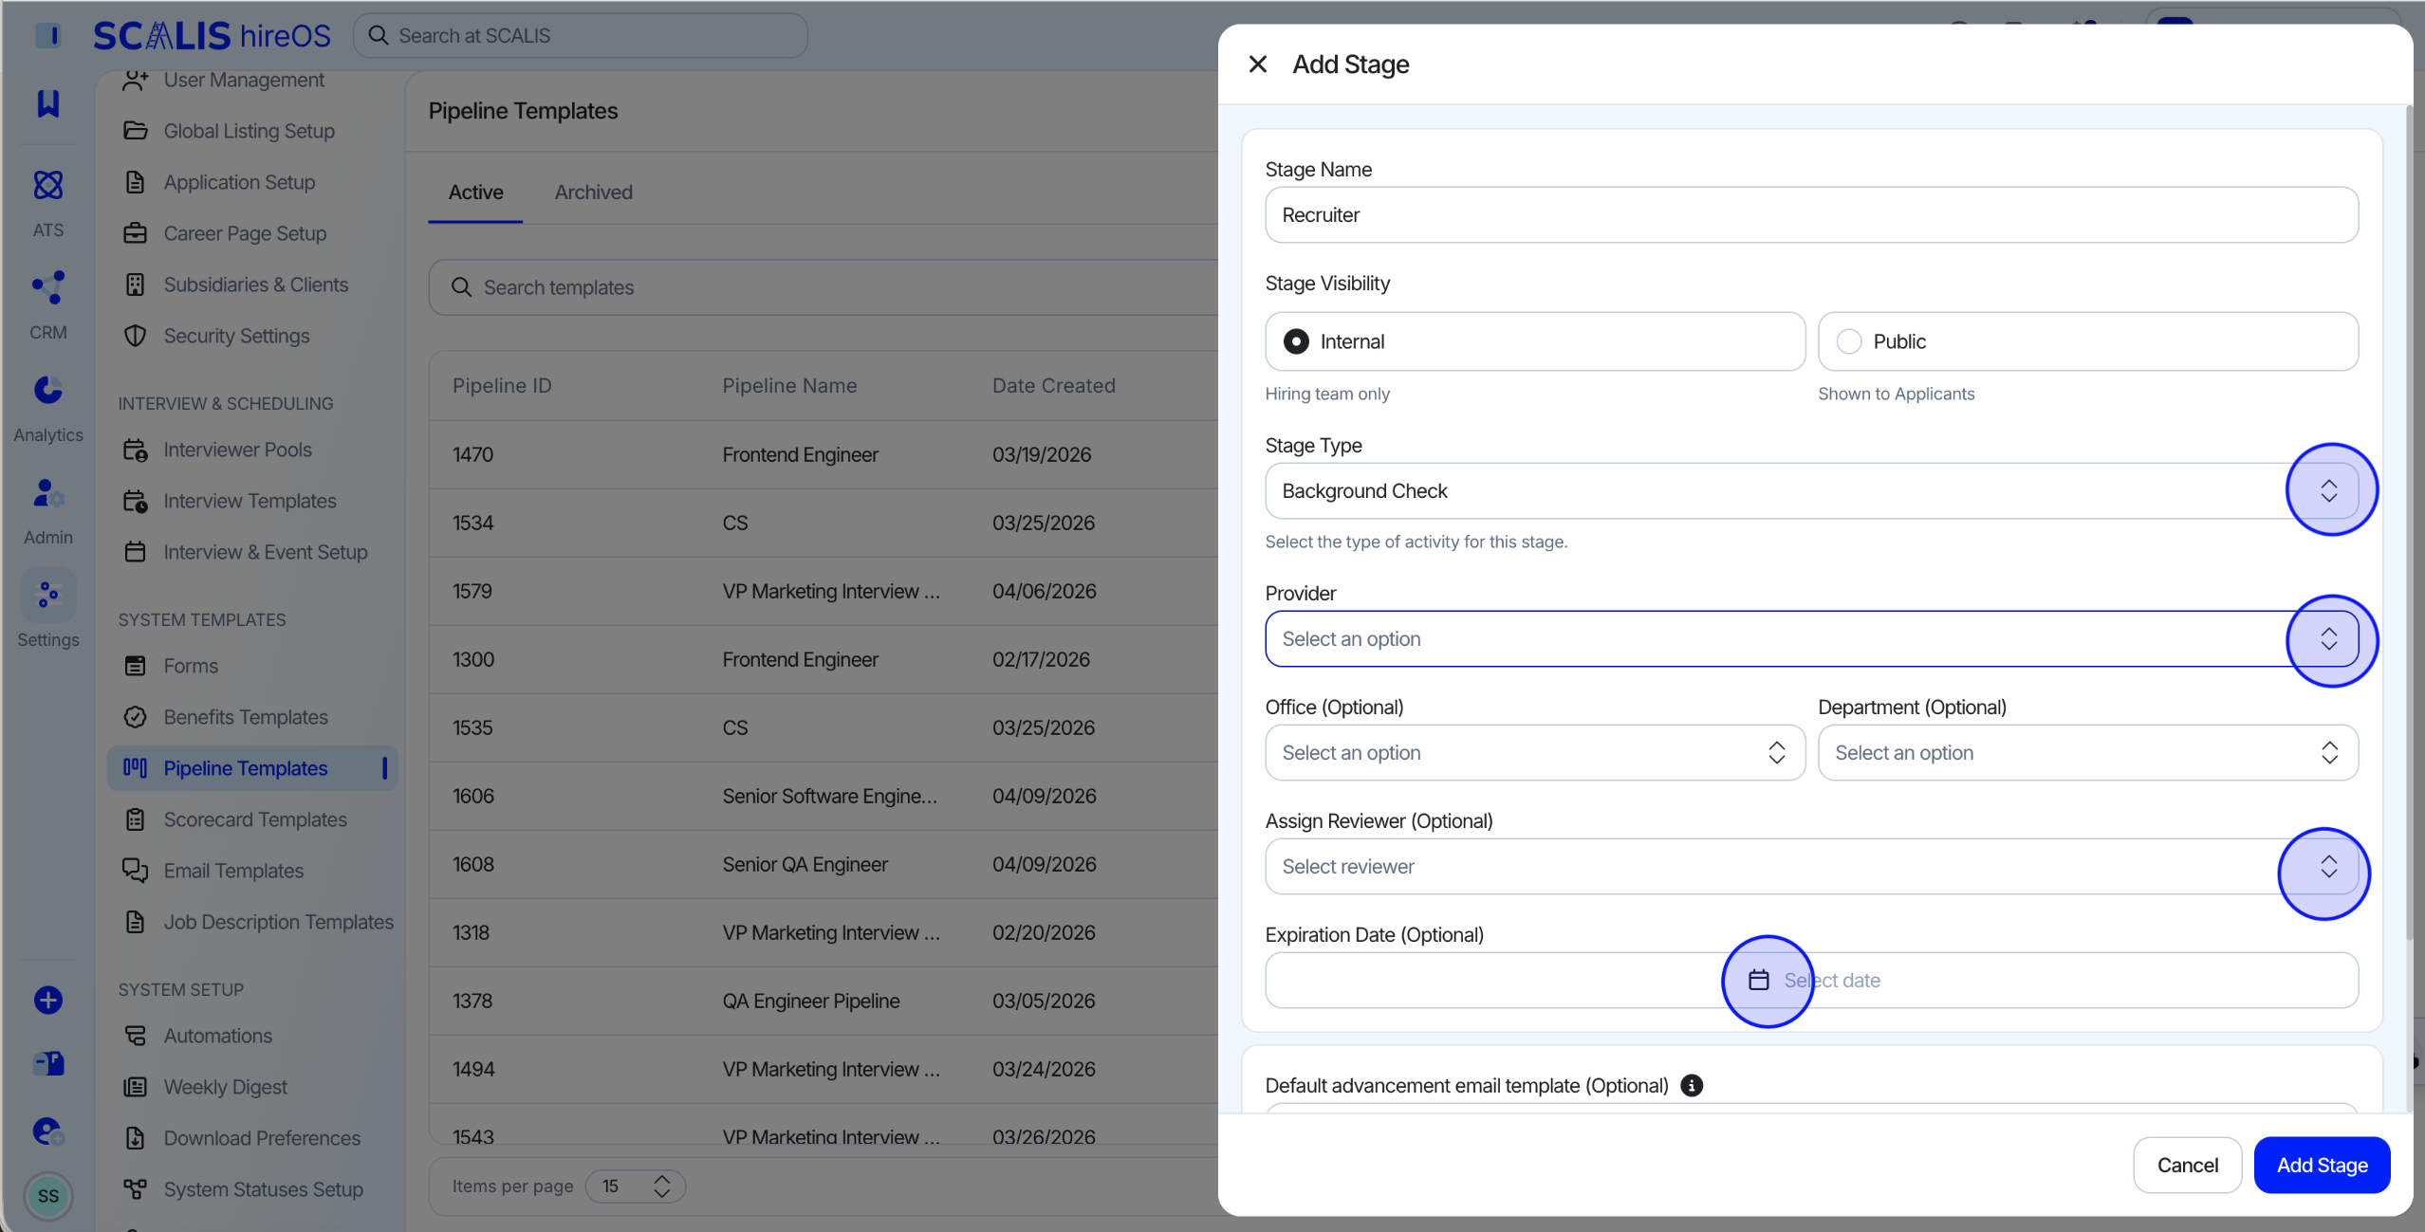The width and height of the screenshot is (2425, 1232).
Task: Click the Weekly Digest newspaper icon
Action: (136, 1087)
